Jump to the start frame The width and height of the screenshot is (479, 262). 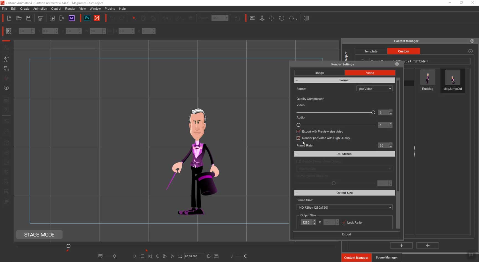pos(150,256)
